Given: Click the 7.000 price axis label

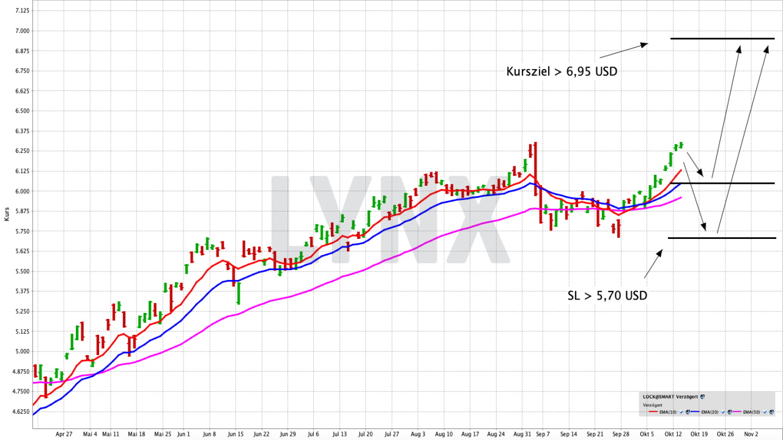Looking at the screenshot, I should pos(21,31).
